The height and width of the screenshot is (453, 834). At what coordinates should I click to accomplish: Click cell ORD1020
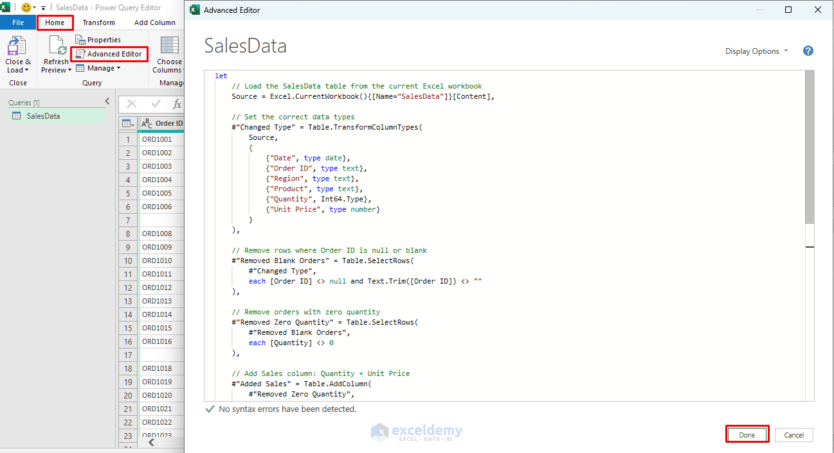pos(161,395)
